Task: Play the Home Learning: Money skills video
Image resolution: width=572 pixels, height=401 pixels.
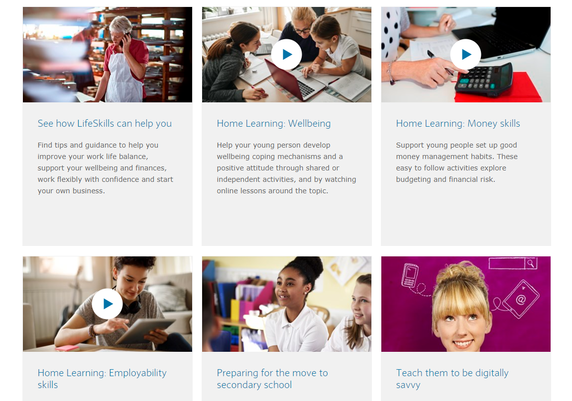Action: point(465,55)
